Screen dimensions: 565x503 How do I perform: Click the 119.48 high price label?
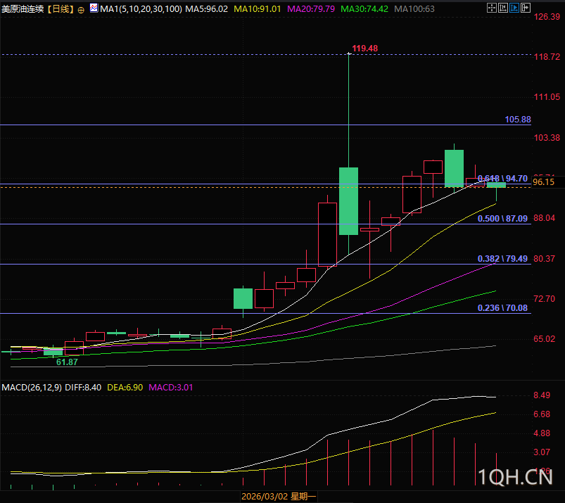pos(364,49)
